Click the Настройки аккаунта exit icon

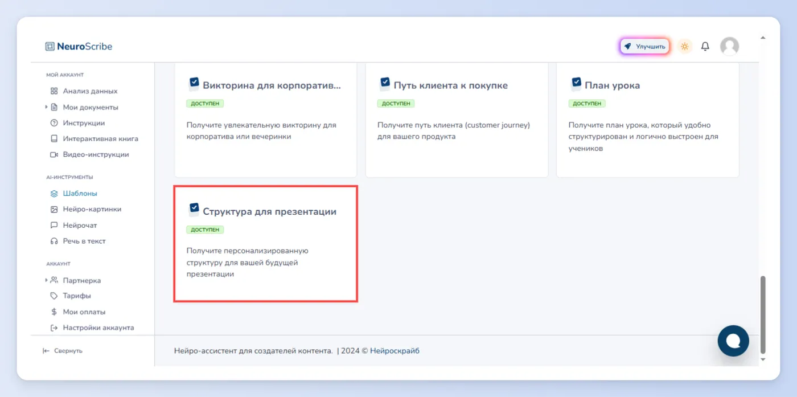tap(54, 328)
